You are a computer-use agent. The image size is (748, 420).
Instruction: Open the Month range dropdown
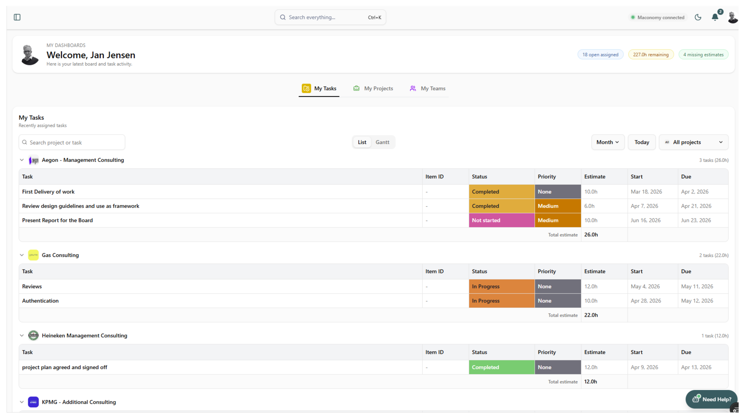(607, 142)
